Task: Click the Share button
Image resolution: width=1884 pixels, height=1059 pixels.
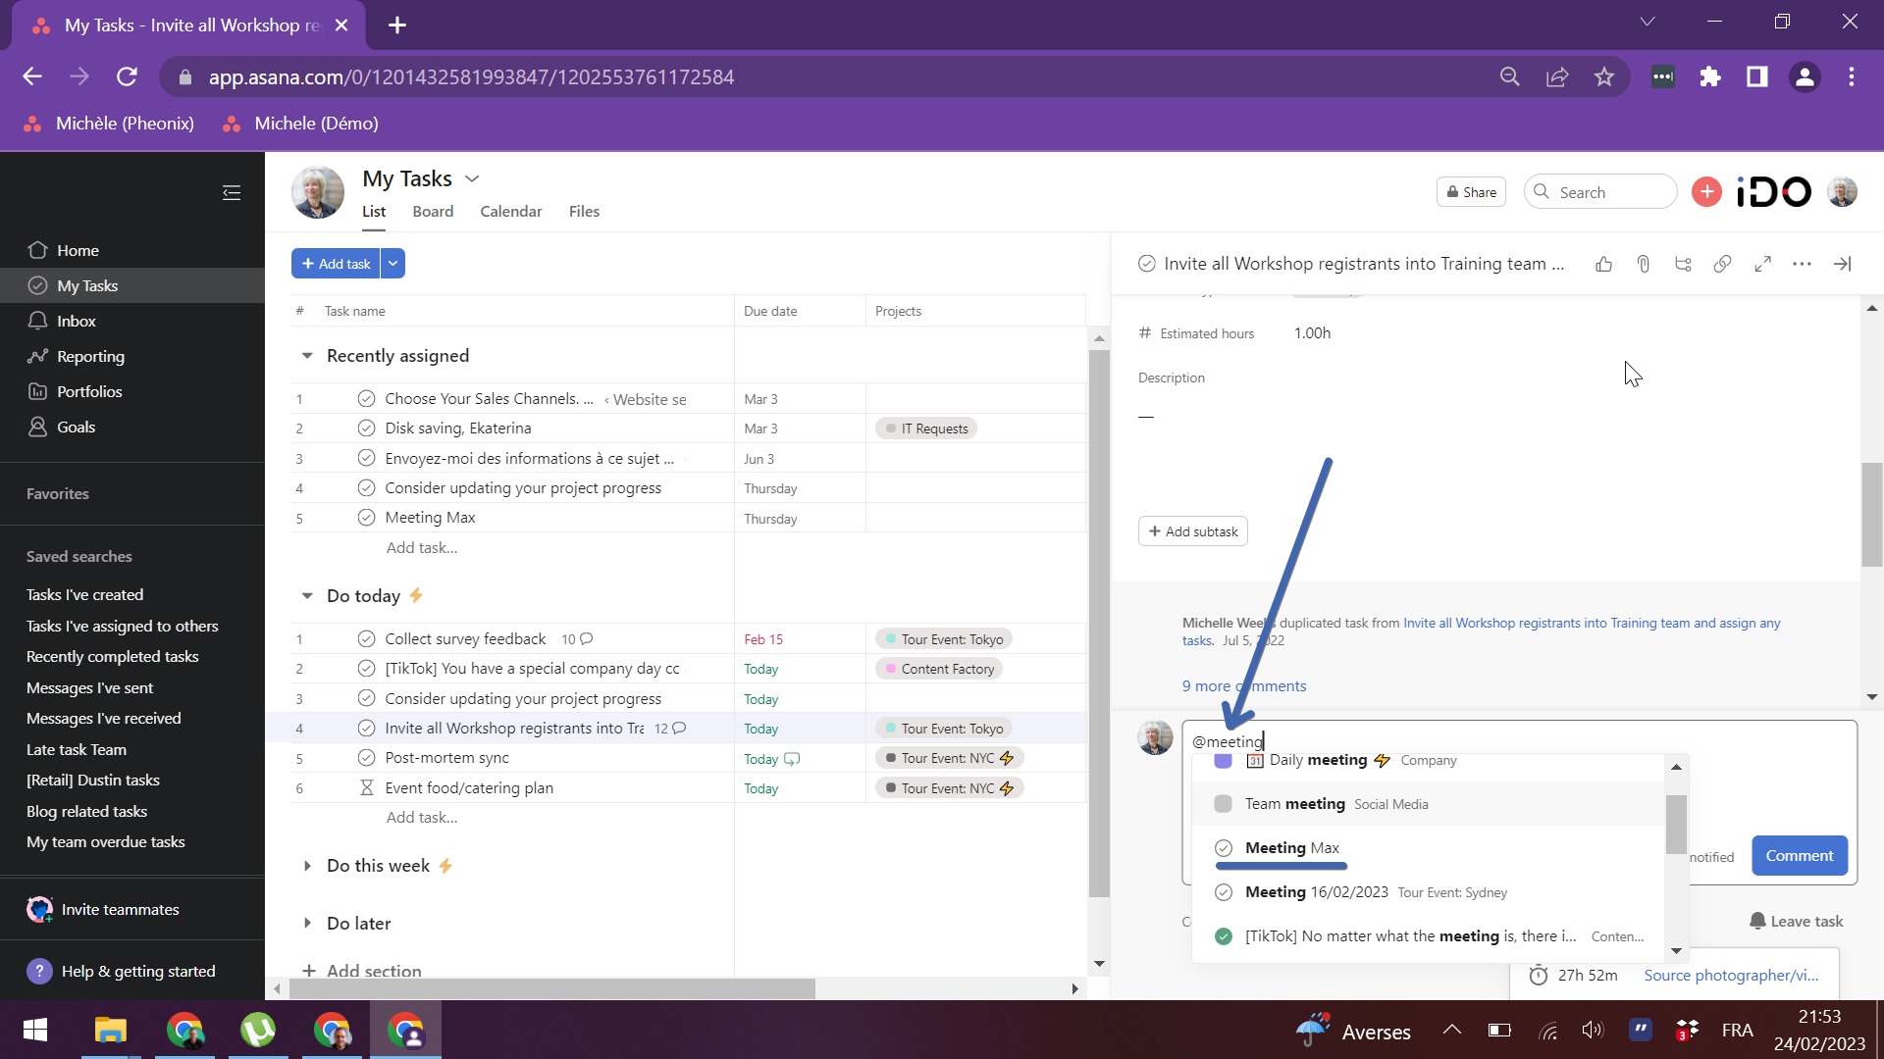Action: [x=1471, y=192]
